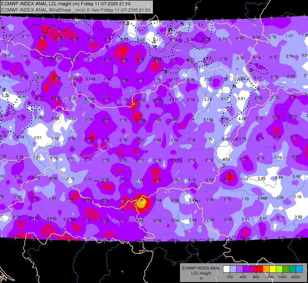
Task: Click the wind shear value 5.70
Action: [x=190, y=40]
